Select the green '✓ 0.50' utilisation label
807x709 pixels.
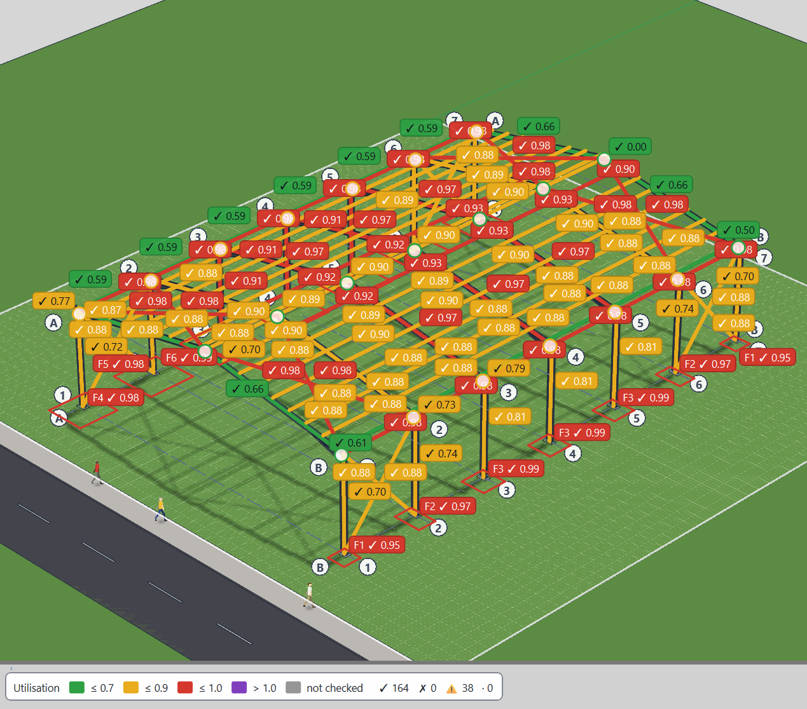[738, 230]
